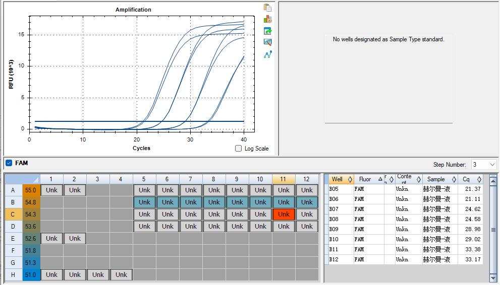Select all wells via plate corner
This screenshot has width=500, height=285.
22,179
